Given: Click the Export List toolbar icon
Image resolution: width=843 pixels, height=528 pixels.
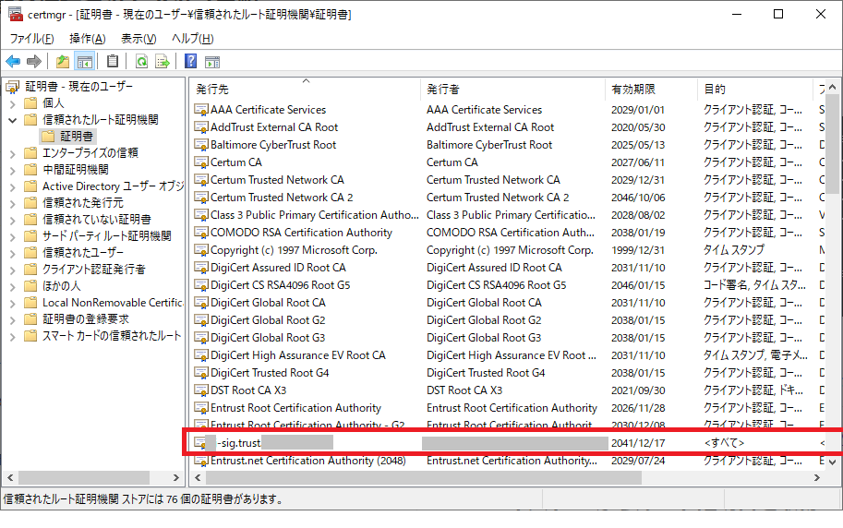Looking at the screenshot, I should [x=162, y=62].
